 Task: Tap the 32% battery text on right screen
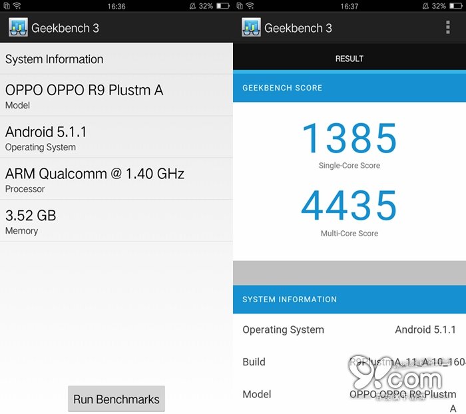click(439, 6)
